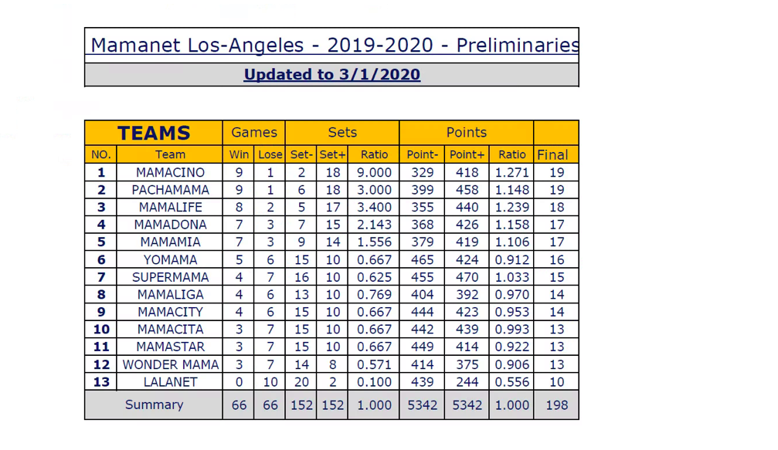778x450 pixels.
Task: Click the MAMALIFE team name
Action: (x=170, y=207)
